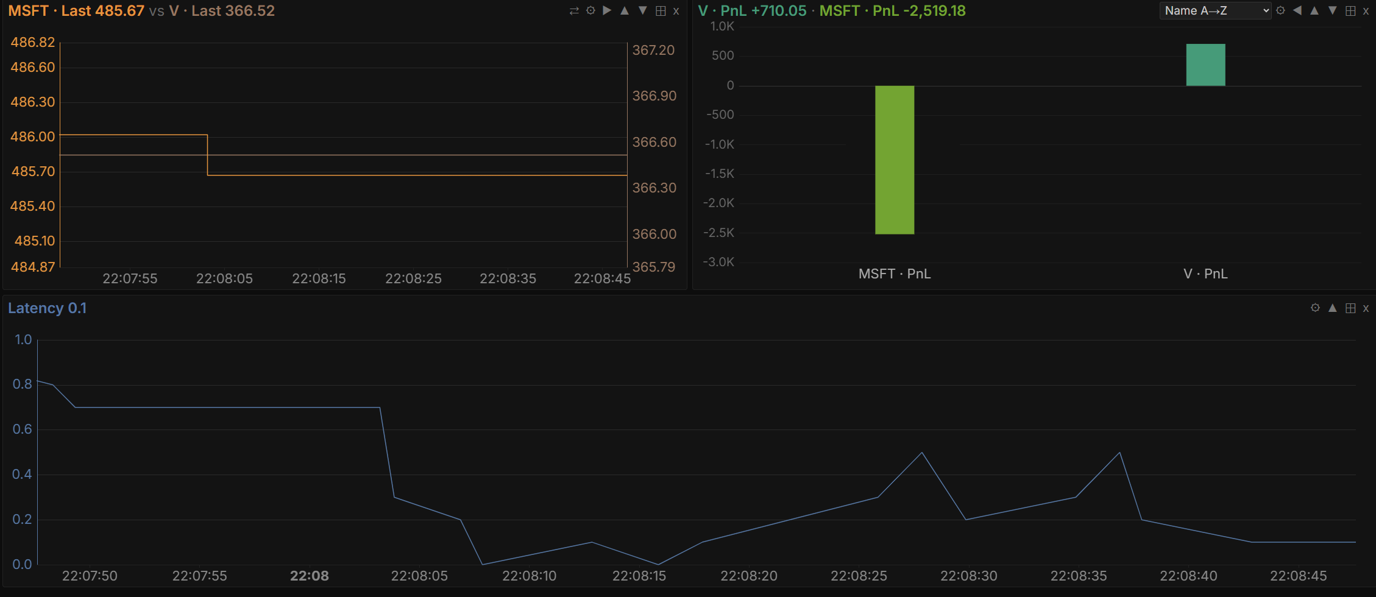The height and width of the screenshot is (597, 1376).
Task: Close the PnL bar chart panel
Action: 1366,11
